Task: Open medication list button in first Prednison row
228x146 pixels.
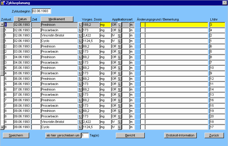Action: (x=80, y=25)
